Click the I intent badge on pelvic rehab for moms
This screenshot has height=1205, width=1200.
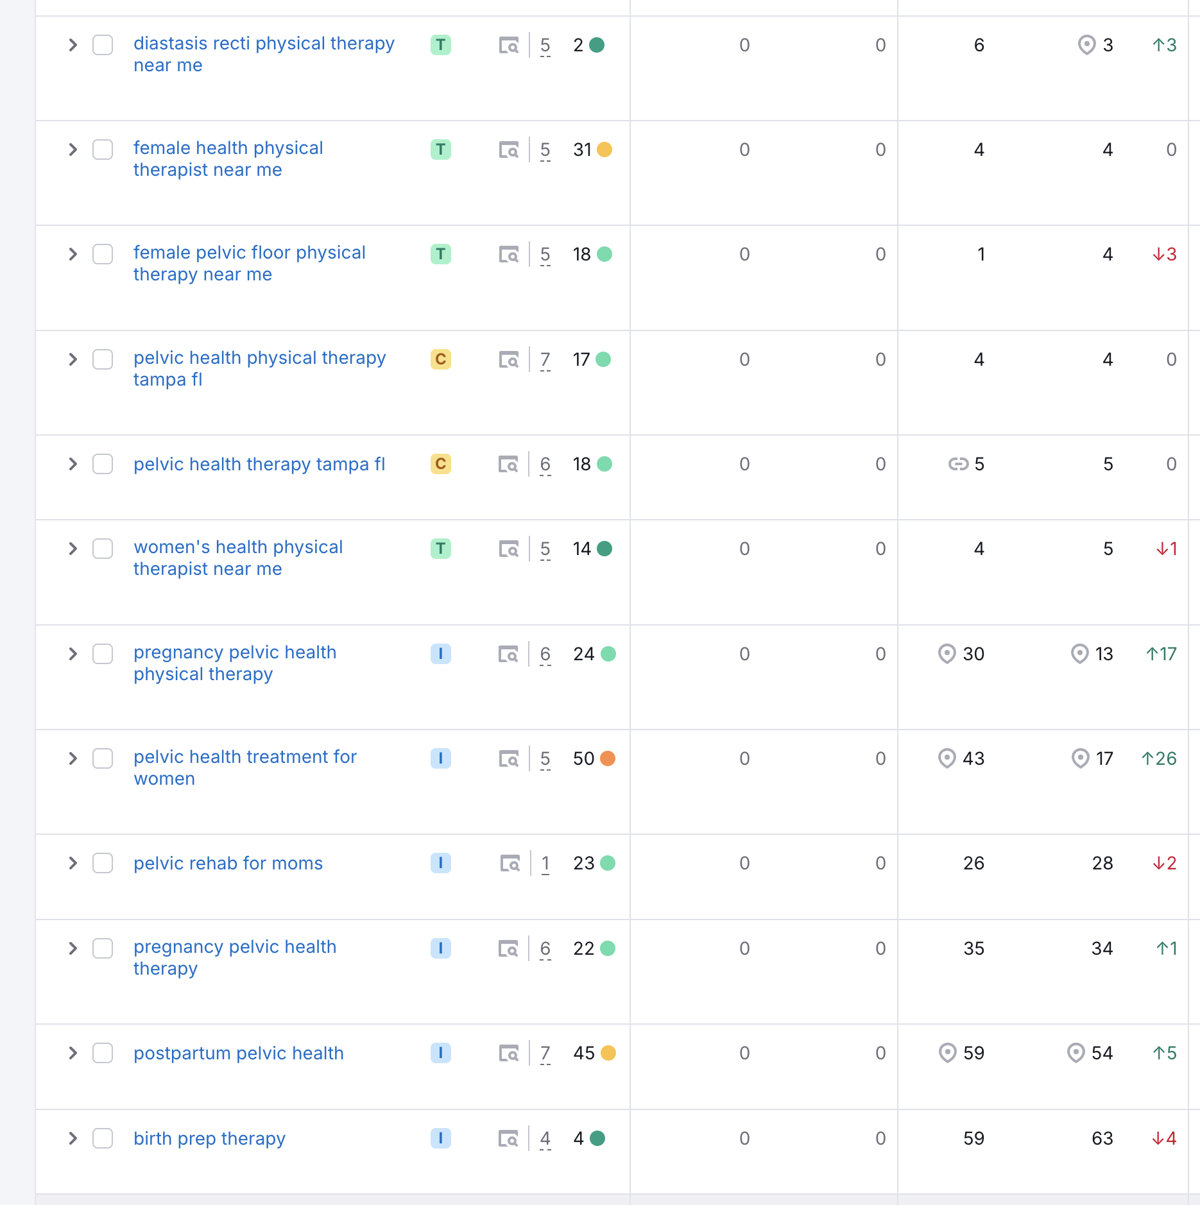pyautogui.click(x=440, y=863)
